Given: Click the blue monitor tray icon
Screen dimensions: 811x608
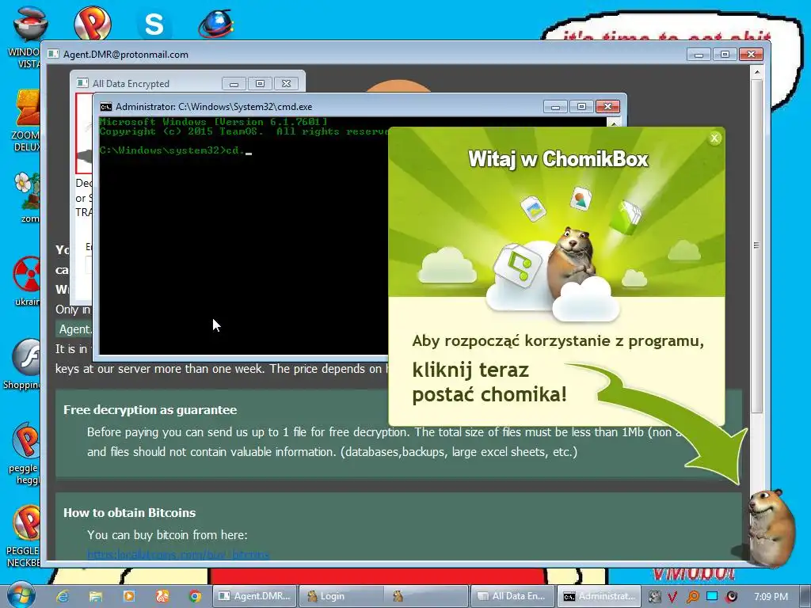Looking at the screenshot, I should point(712,596).
